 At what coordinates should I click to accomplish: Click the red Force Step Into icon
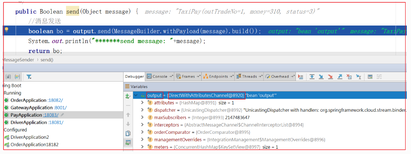pyautogui.click(x=330, y=77)
